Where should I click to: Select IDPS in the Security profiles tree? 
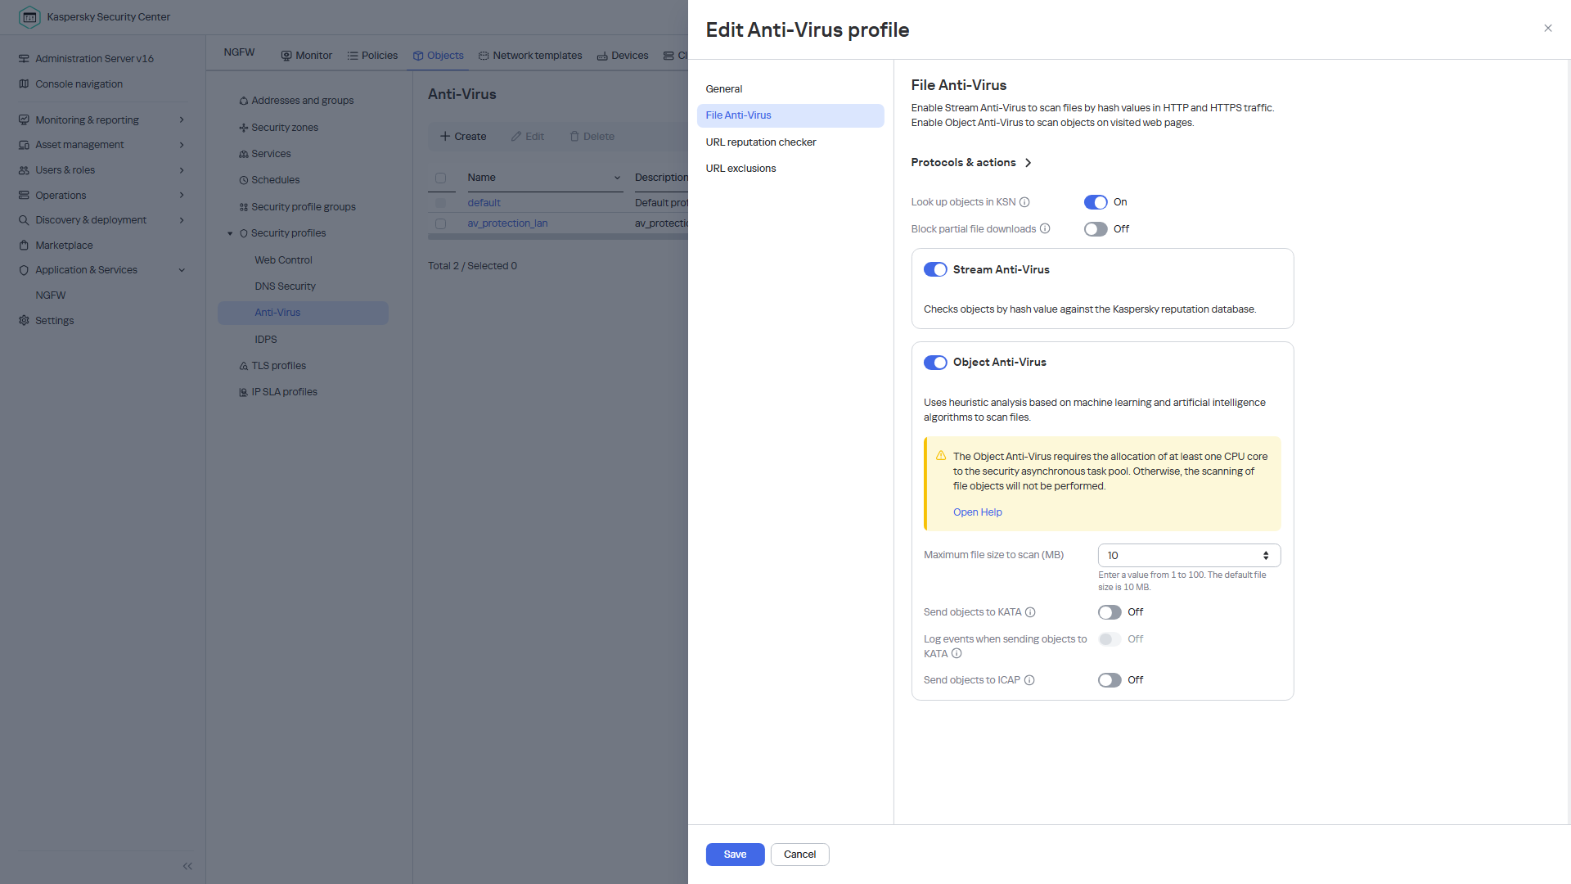tap(266, 340)
